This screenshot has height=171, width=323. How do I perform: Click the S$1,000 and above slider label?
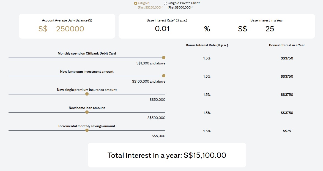[151, 63]
